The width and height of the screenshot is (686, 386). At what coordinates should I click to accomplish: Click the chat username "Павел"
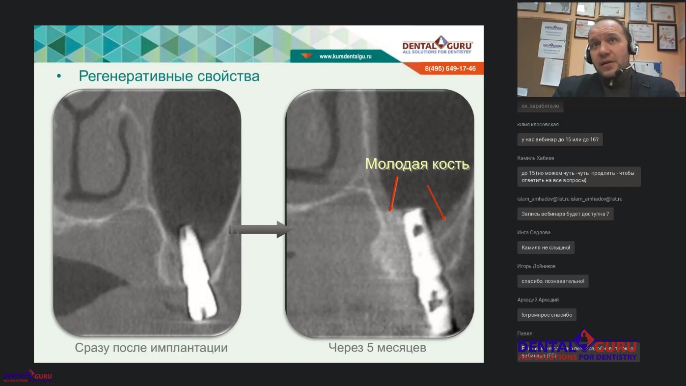[525, 333]
